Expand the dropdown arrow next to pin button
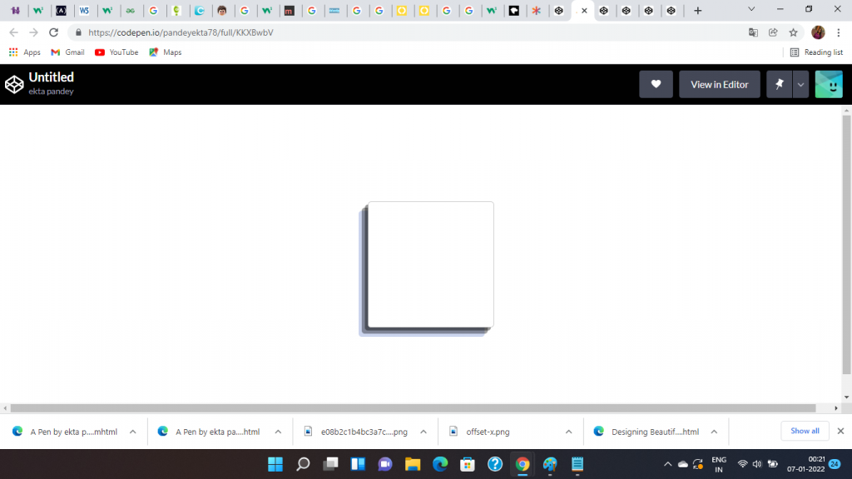 (800, 84)
